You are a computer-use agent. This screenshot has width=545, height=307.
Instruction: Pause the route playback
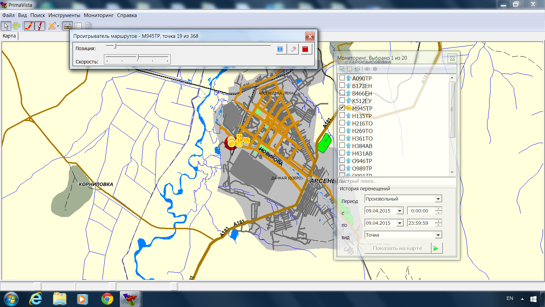(x=280, y=49)
